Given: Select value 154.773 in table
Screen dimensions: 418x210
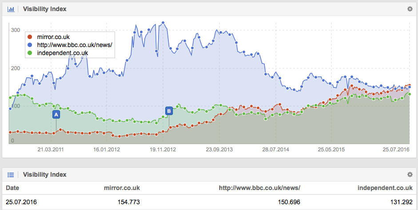Looking at the screenshot, I should [x=128, y=202].
